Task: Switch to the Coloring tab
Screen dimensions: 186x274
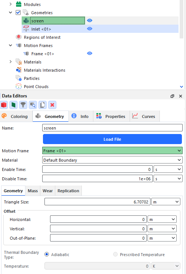Action: tap(16, 116)
